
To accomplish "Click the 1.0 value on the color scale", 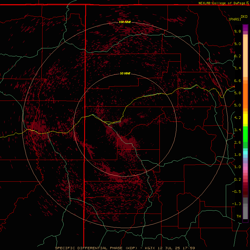I will tap(237, 167).
